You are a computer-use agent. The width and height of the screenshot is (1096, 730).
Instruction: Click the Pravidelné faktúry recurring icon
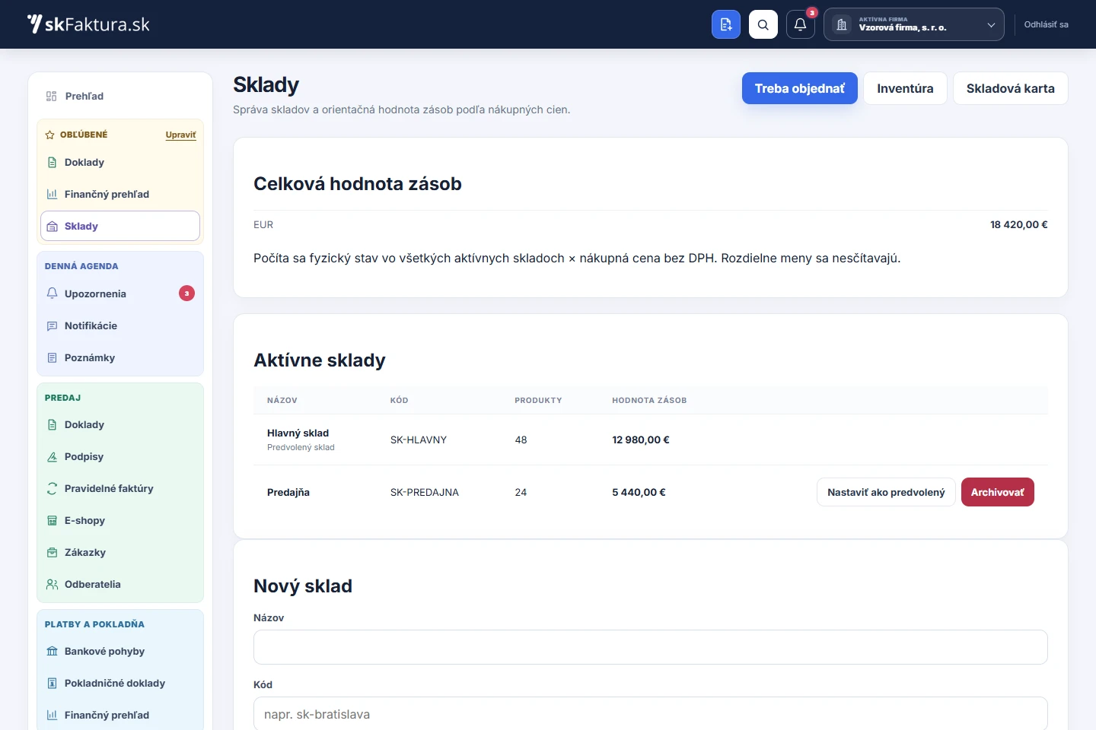tap(53, 489)
